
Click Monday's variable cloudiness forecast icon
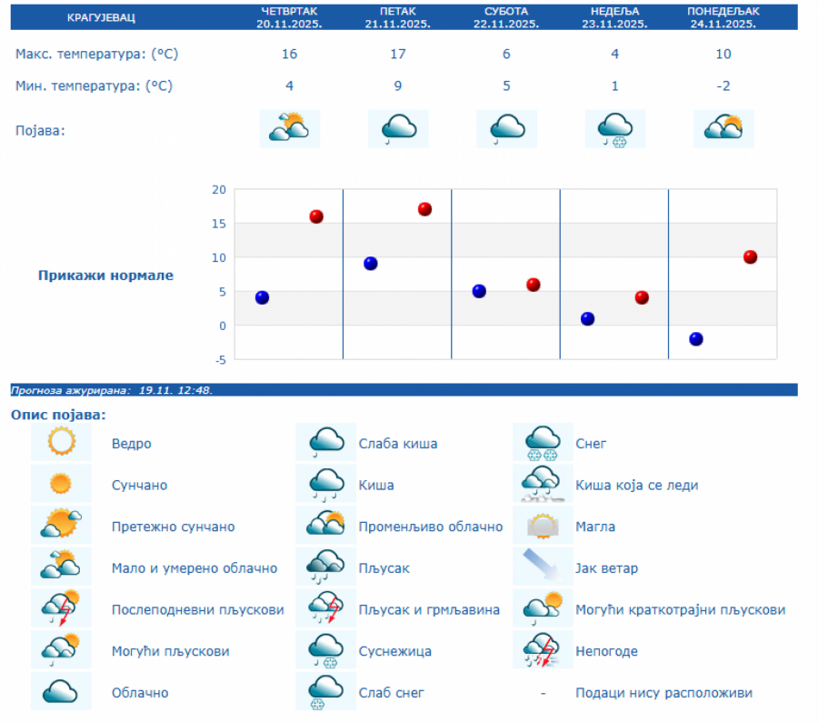(723, 128)
